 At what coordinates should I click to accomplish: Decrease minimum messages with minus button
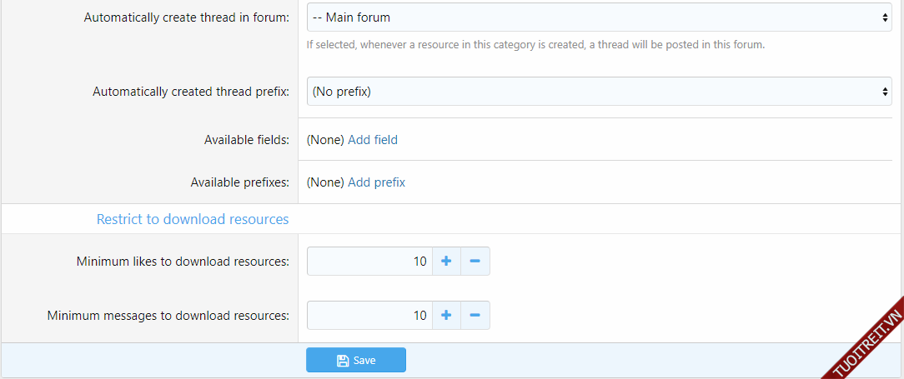pos(475,316)
